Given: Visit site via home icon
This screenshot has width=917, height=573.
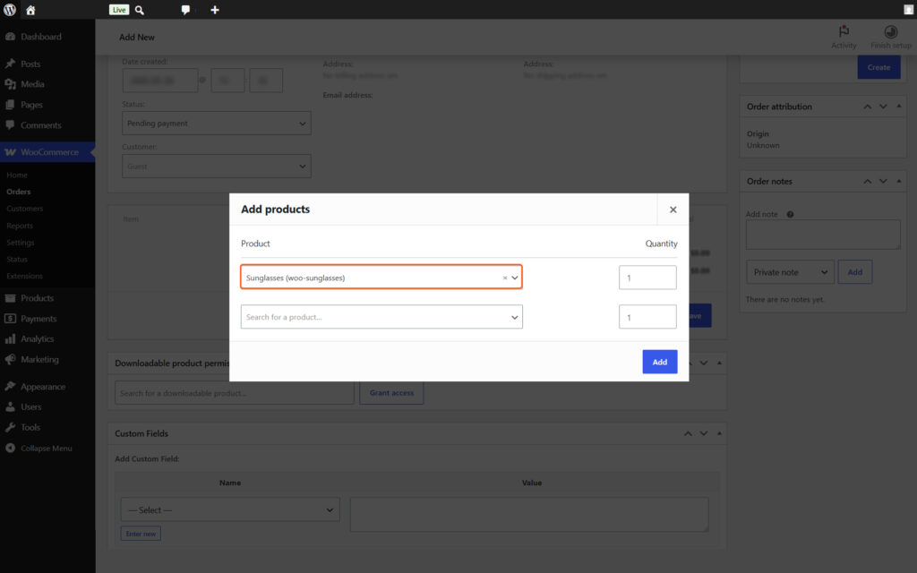Looking at the screenshot, I should point(30,10).
